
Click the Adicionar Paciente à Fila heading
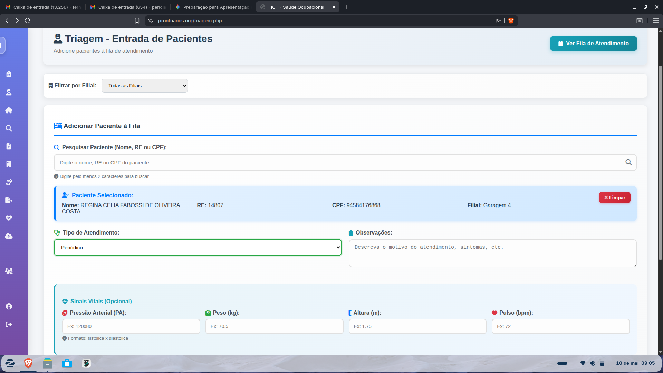97,126
